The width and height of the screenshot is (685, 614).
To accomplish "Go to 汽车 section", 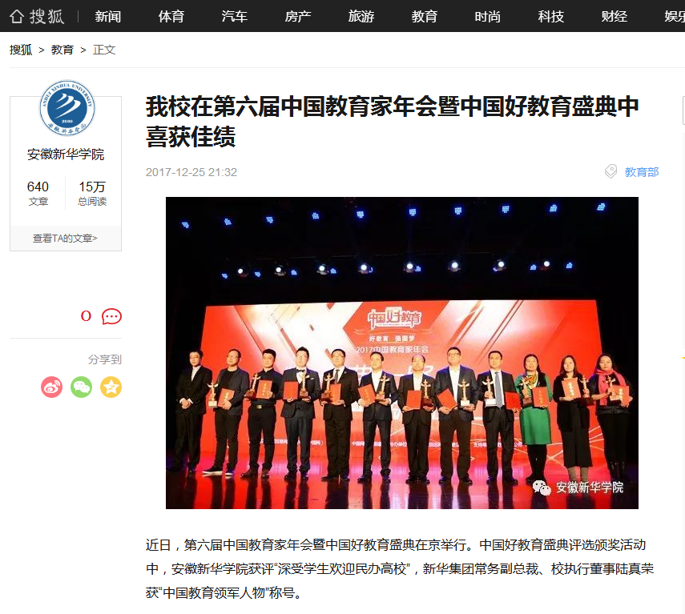I will 235,17.
